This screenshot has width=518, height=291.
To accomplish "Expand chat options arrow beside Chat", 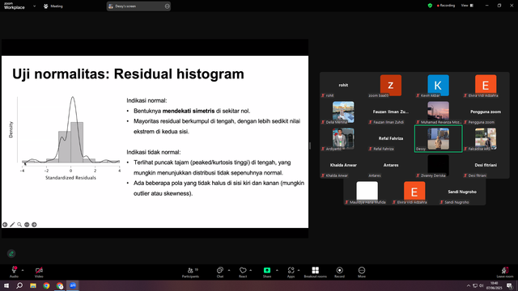I will (229, 270).
